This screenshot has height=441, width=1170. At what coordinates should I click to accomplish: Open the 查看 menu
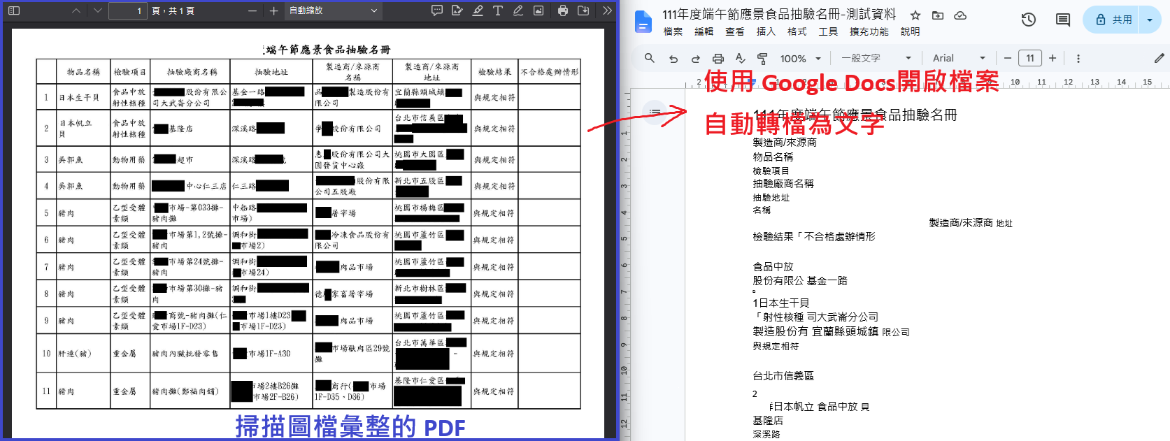point(734,31)
